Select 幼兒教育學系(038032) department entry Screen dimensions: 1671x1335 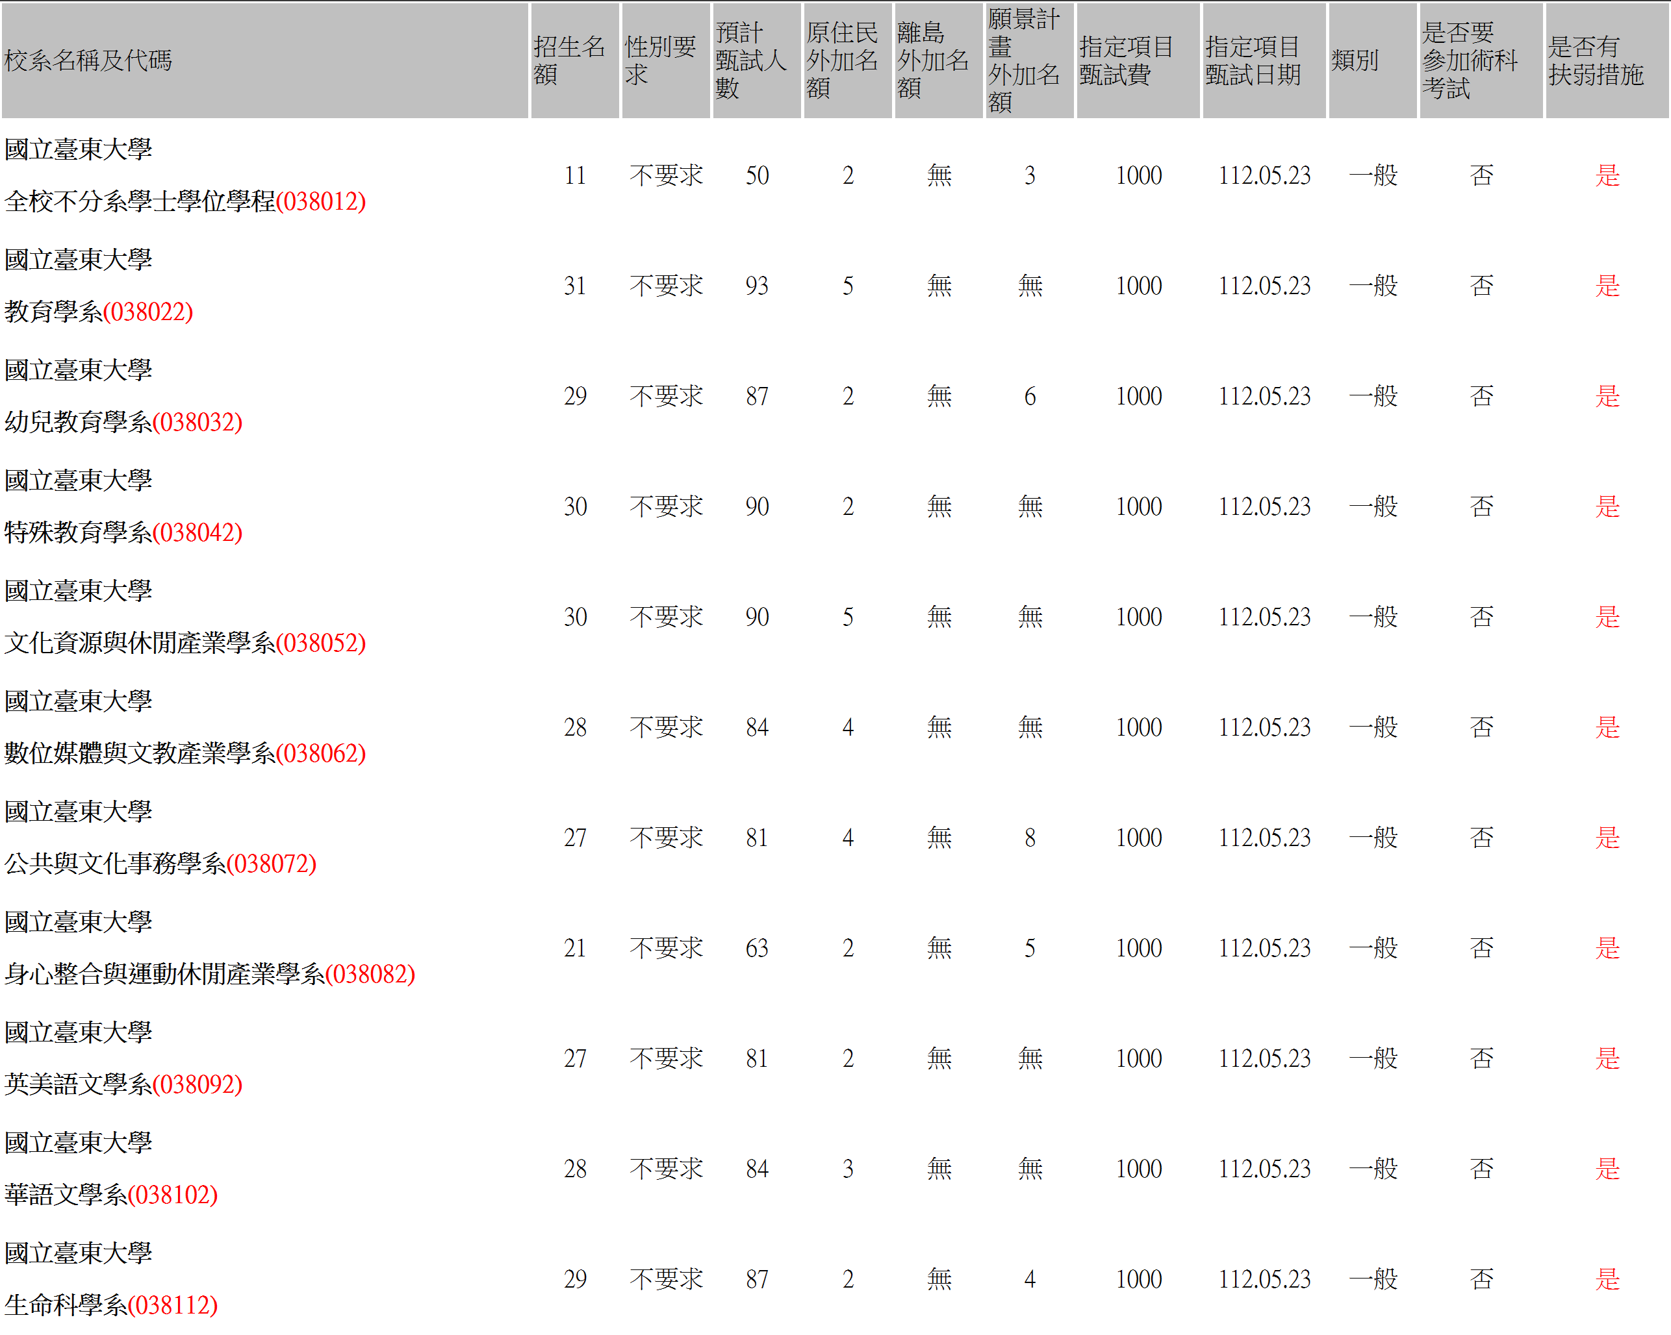click(x=123, y=422)
